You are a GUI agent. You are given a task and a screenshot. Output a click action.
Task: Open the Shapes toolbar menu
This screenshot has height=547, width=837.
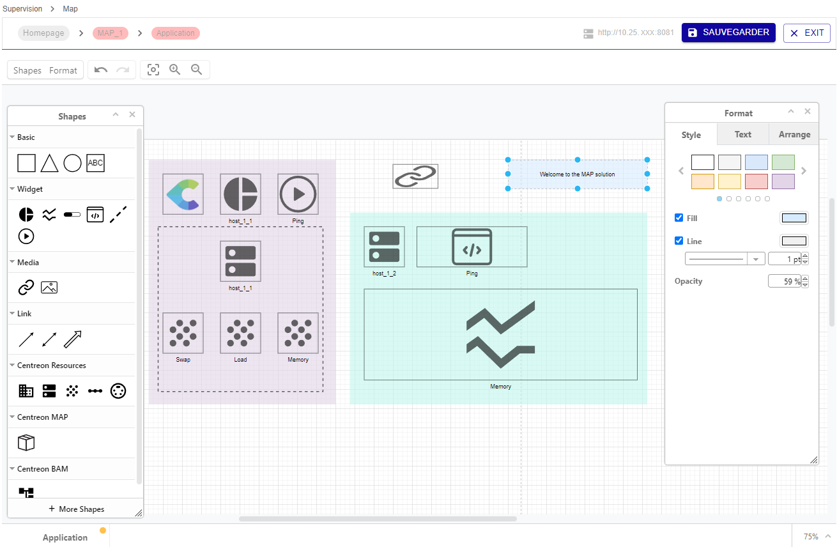click(x=27, y=70)
